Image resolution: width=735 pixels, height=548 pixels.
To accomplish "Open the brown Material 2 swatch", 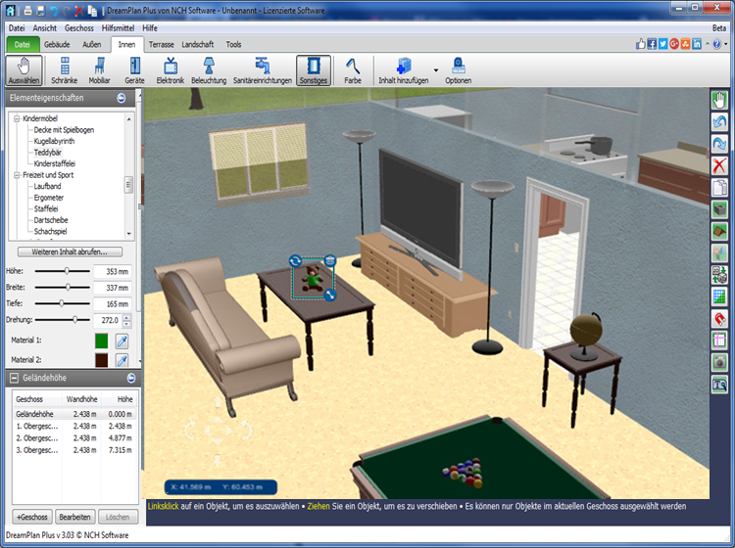I will (x=101, y=360).
